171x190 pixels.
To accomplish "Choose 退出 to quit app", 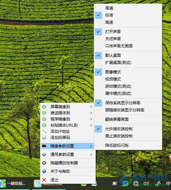I will 68,180.
